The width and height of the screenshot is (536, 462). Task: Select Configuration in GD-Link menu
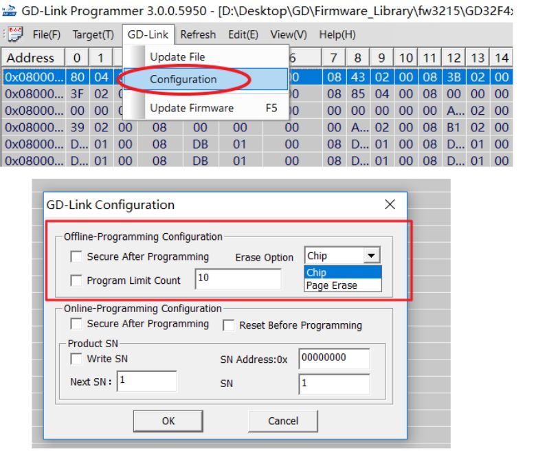click(205, 79)
